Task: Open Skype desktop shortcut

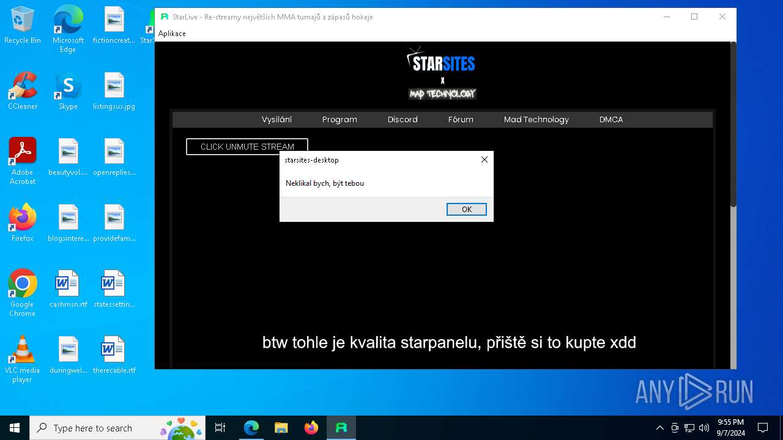Action: click(68, 92)
